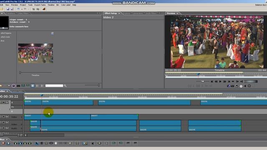Set mark-in point in preview controls

click(237, 82)
